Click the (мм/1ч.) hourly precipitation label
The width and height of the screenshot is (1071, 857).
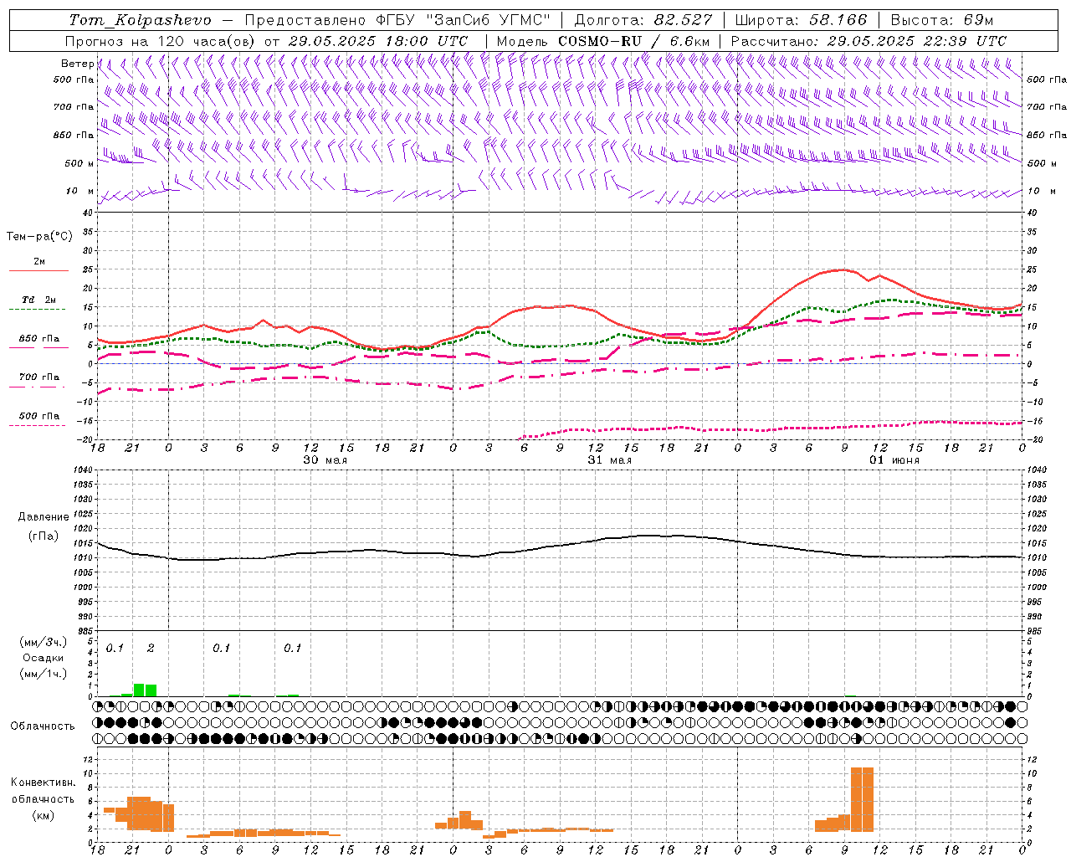pos(44,674)
